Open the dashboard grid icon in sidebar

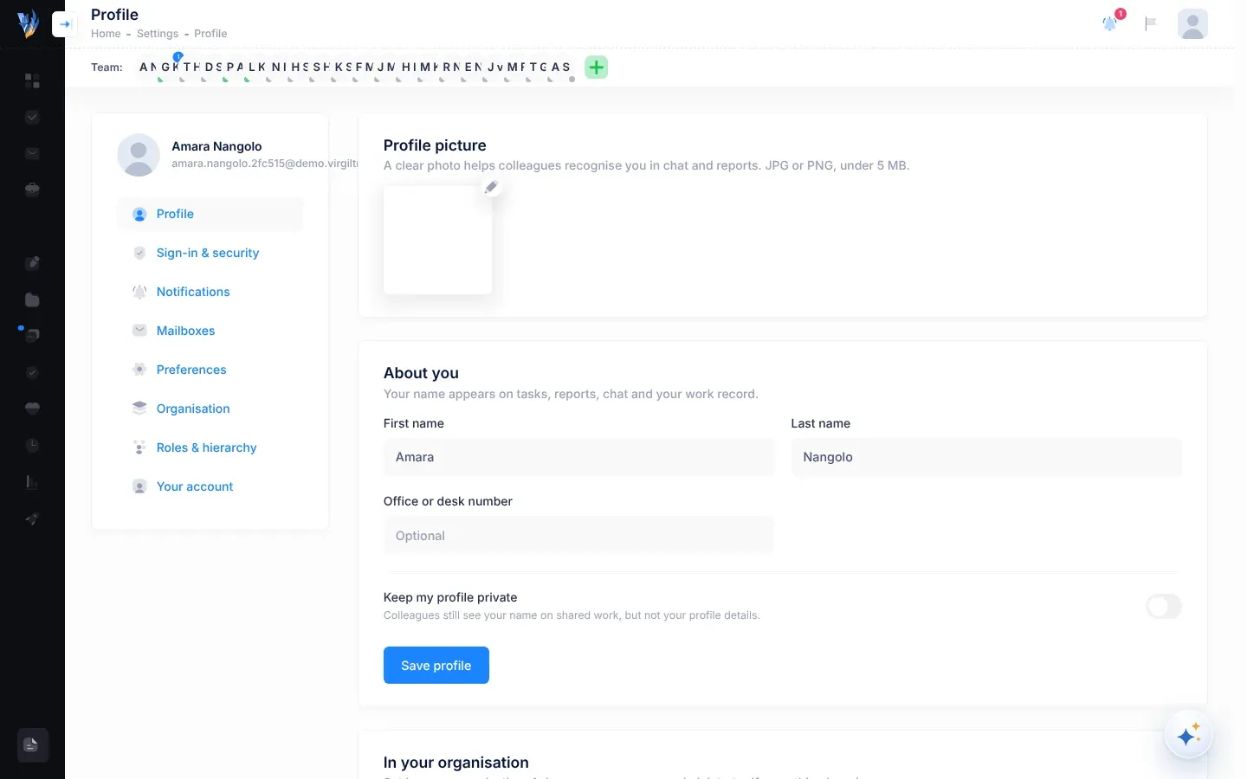(32, 80)
